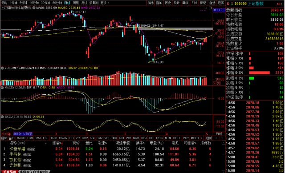Click the small window icon near price axis
Image resolution: width=285 pixels, height=173 pixels.
pyautogui.click(x=210, y=8)
